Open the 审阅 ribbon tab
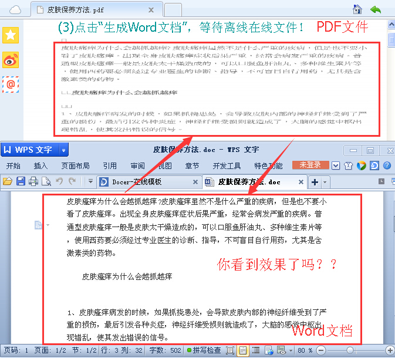This screenshot has height=358, width=395. click(137, 166)
